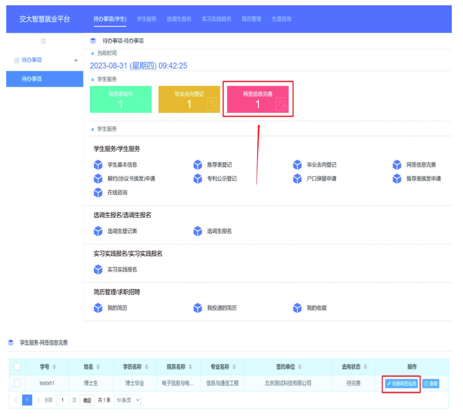
Task: Toggle the select-all checkbox in table header
Action: click(x=17, y=366)
